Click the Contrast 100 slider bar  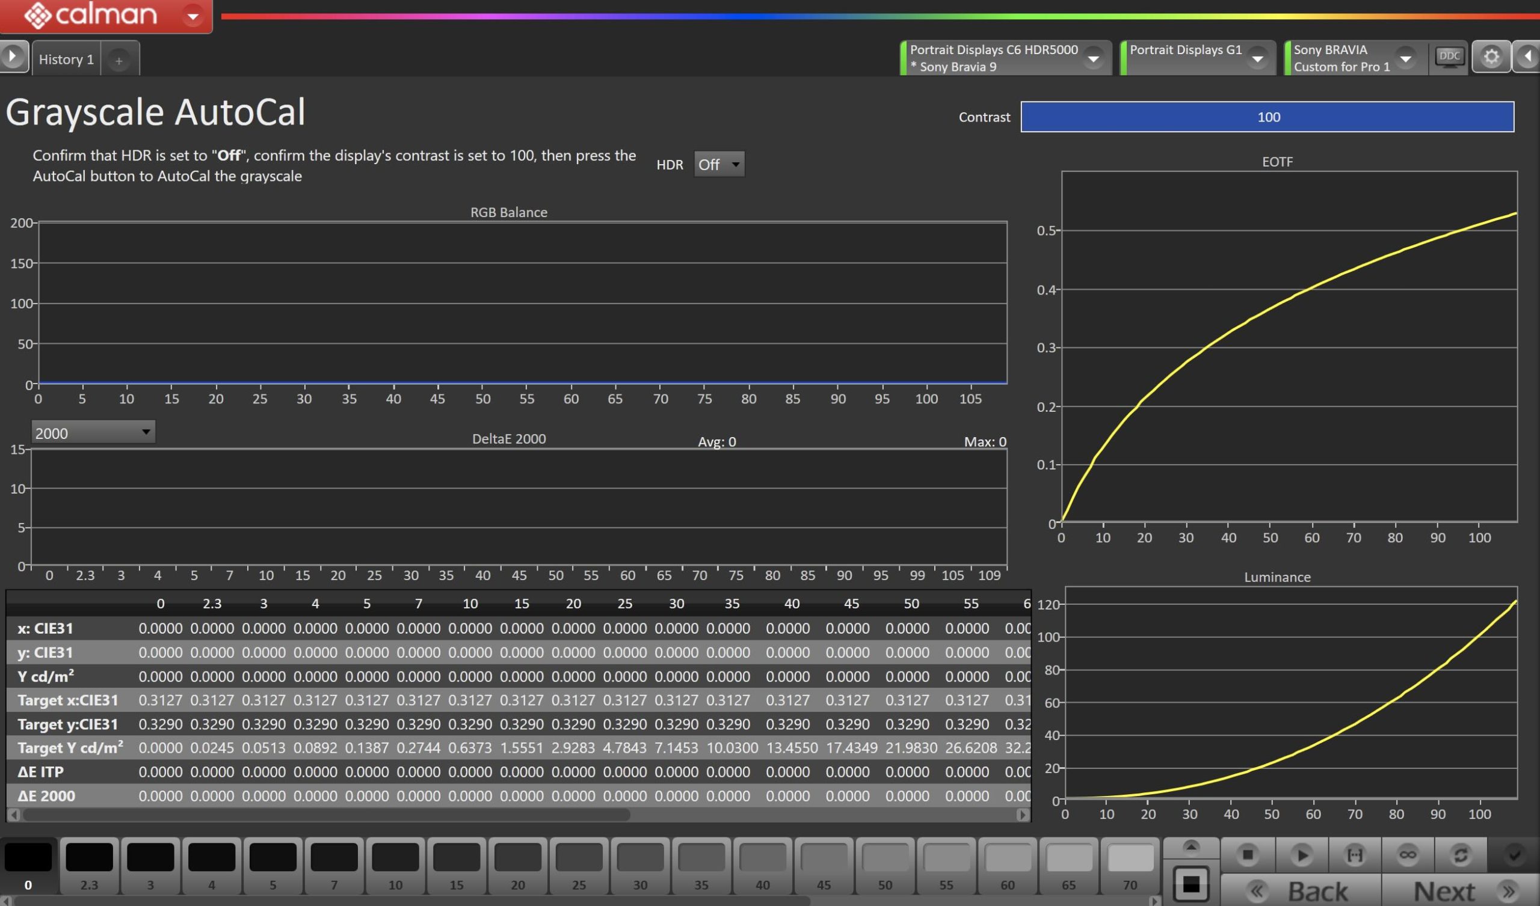1267,117
